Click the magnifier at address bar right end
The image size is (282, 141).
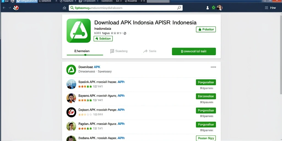[179, 8]
